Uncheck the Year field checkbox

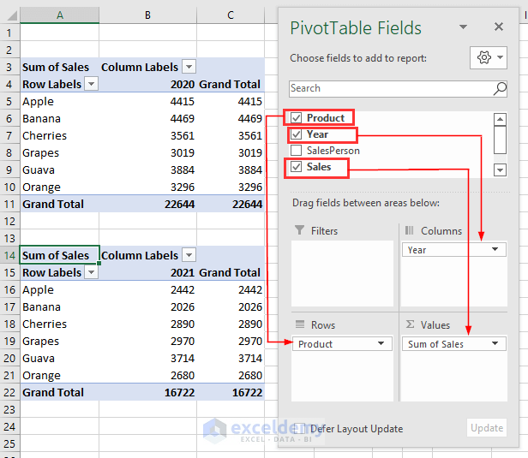point(297,134)
